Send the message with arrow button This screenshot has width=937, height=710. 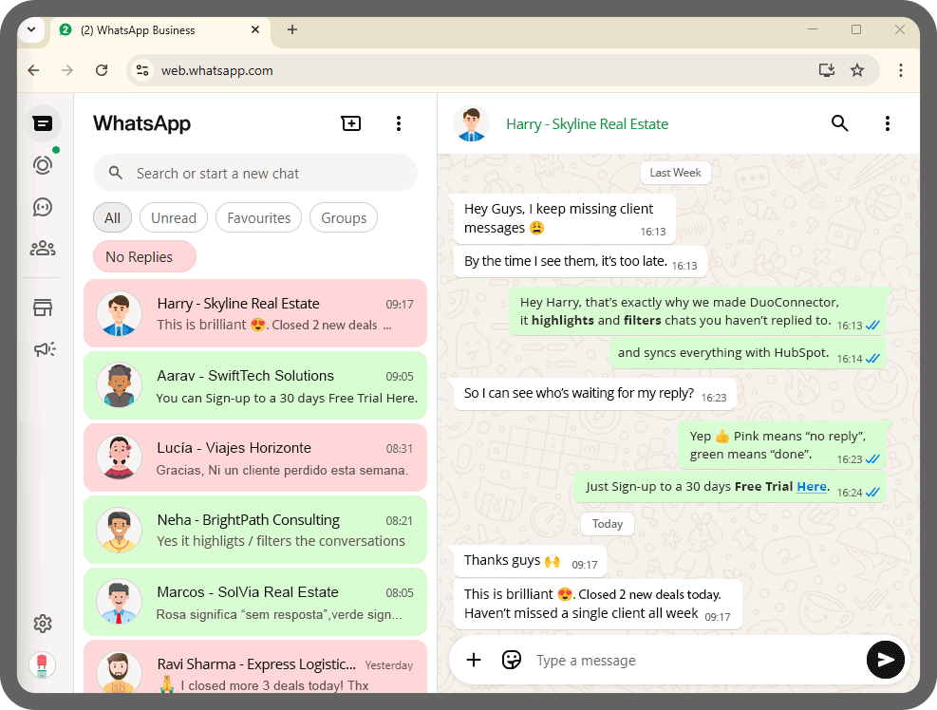click(x=885, y=660)
